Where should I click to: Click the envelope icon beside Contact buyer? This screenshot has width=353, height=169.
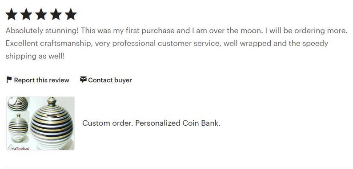point(83,80)
